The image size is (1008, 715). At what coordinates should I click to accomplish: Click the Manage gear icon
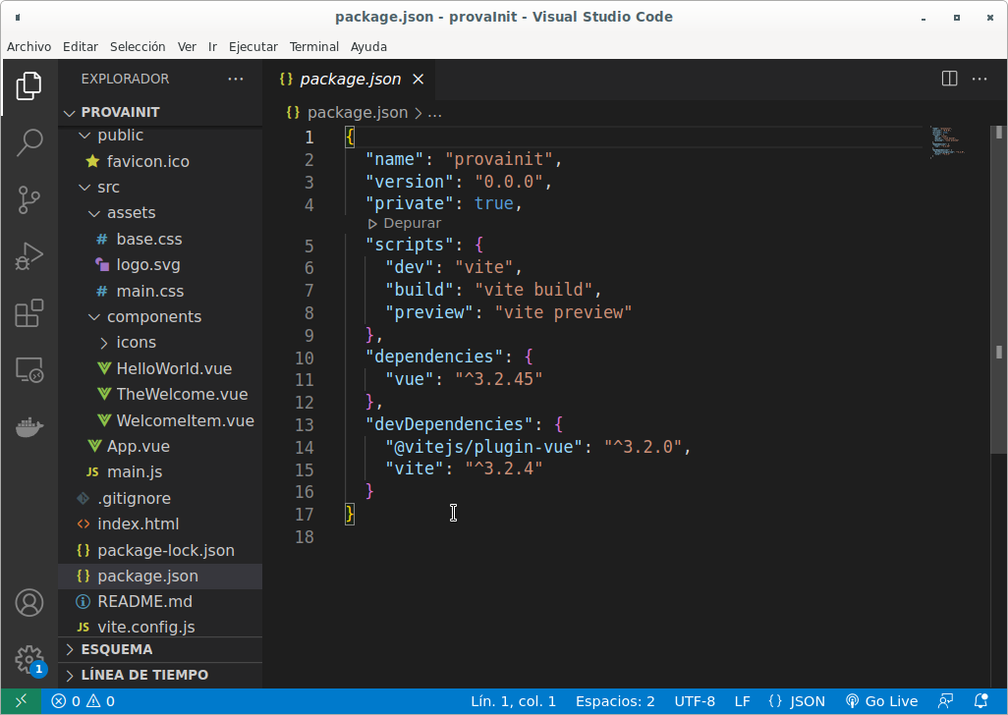click(x=29, y=659)
